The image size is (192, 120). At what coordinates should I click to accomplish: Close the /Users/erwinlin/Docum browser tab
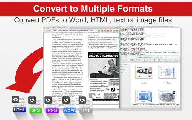coord(68,28)
